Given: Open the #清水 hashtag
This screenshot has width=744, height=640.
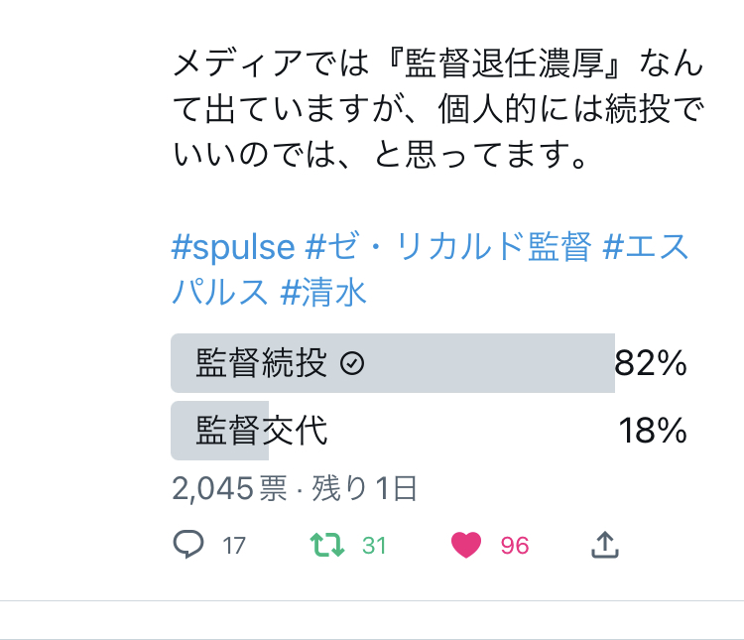Looking at the screenshot, I should [323, 291].
